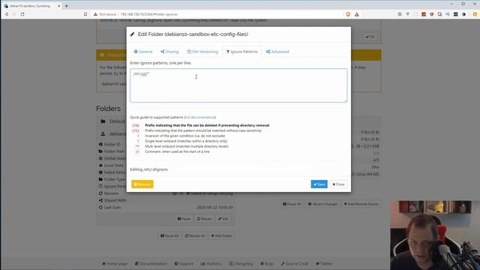Reload the current page
Image resolution: width=480 pixels, height=270 pixels.
22,14
